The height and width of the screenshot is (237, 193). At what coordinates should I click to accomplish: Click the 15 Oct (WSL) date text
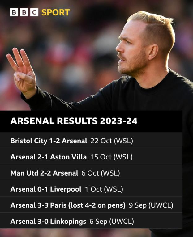[x=111, y=157]
